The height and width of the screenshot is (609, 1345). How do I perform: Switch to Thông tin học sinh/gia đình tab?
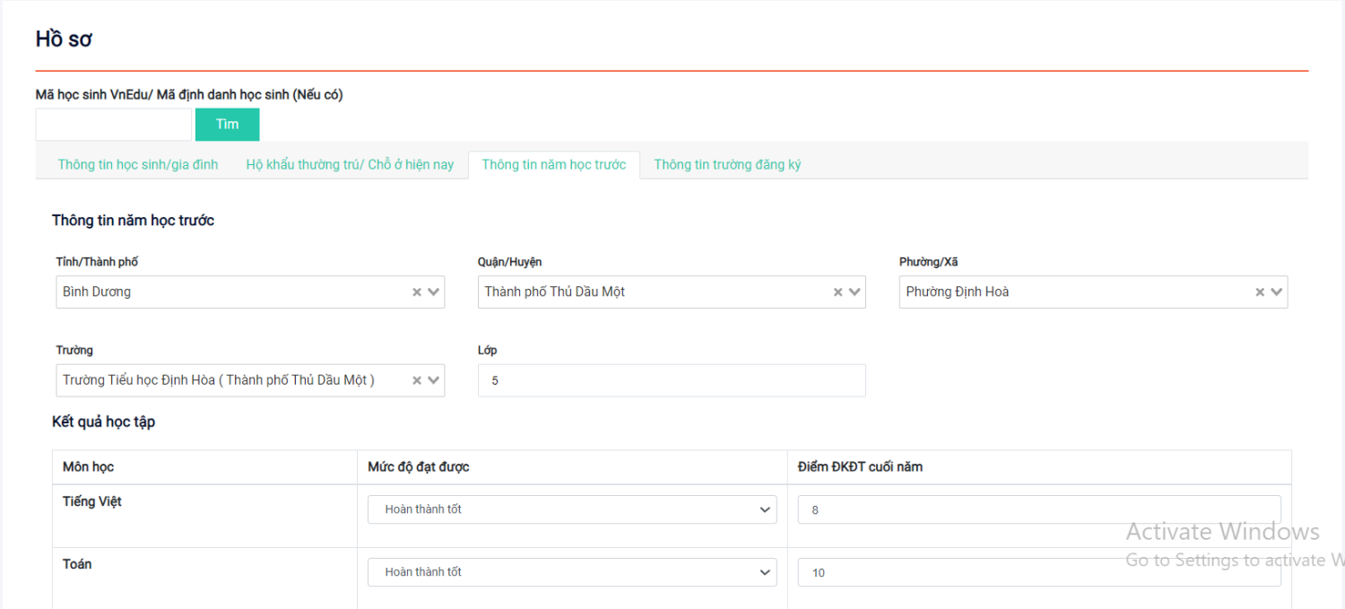pos(138,165)
